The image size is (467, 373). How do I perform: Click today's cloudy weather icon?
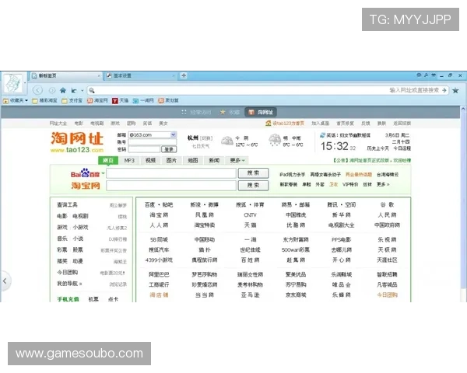point(227,141)
